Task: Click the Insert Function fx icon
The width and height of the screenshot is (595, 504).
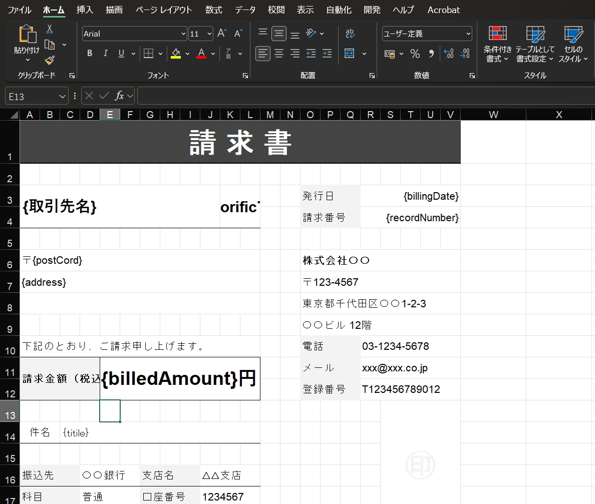Action: click(x=119, y=96)
